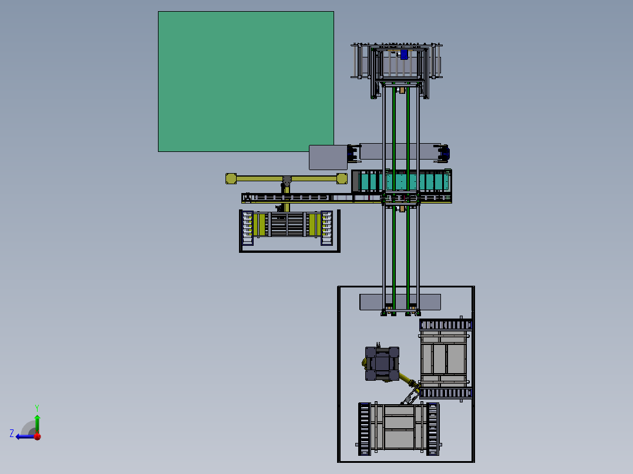Select the teal conveyor section under the gantry
633x474 pixels.
click(x=401, y=181)
